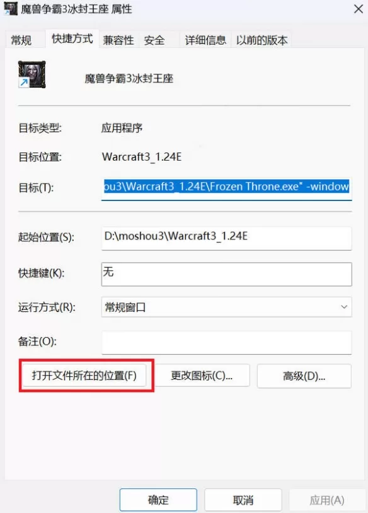Viewport: 368px width, 513px height.
Task: Expand the 运行方式(R) dropdown
Action: tap(226, 307)
